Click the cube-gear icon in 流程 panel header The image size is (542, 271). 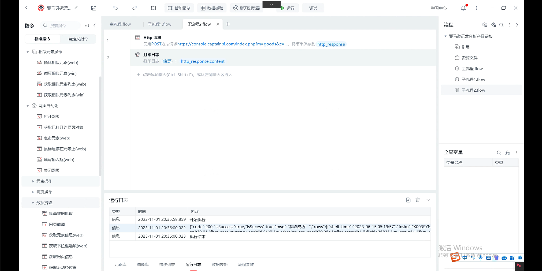(x=494, y=25)
